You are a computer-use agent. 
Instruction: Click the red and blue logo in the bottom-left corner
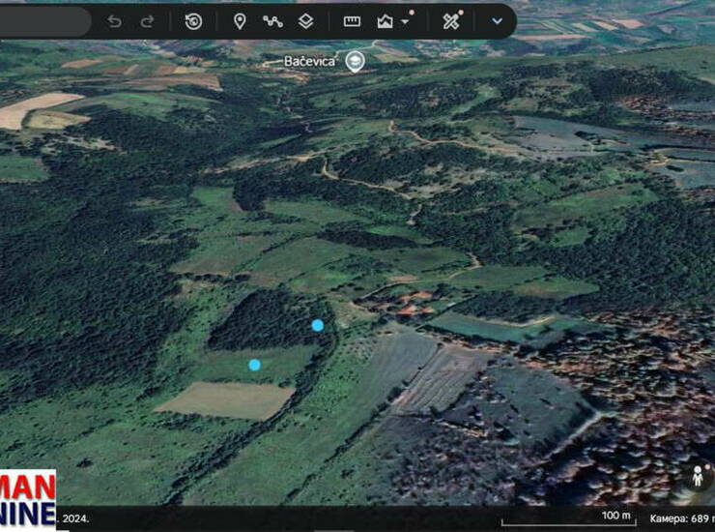click(27, 498)
